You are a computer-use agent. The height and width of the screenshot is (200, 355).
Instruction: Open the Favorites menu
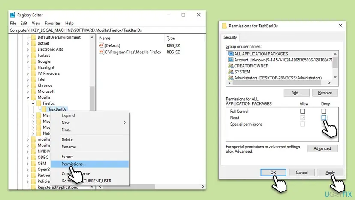(53, 23)
